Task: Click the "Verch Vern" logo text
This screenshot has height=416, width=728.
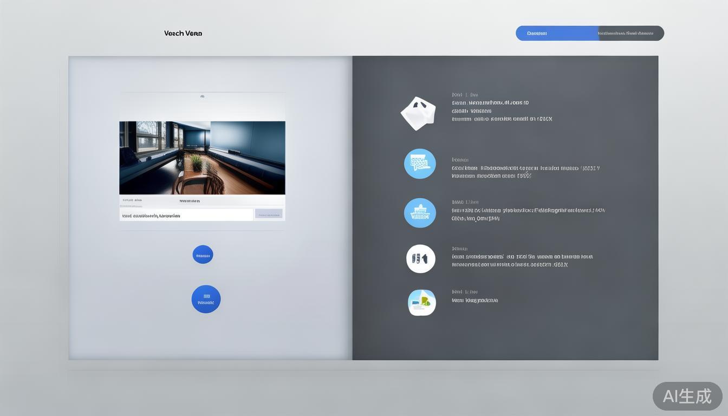Action: [183, 33]
